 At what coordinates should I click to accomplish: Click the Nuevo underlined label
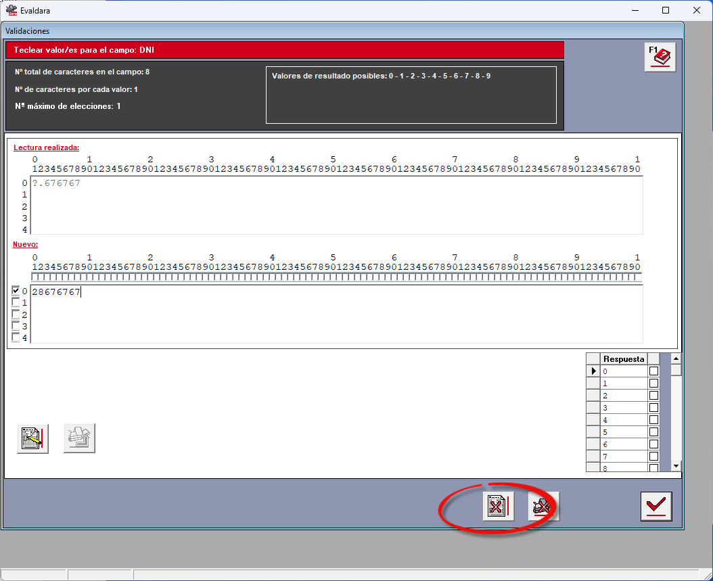click(x=26, y=244)
